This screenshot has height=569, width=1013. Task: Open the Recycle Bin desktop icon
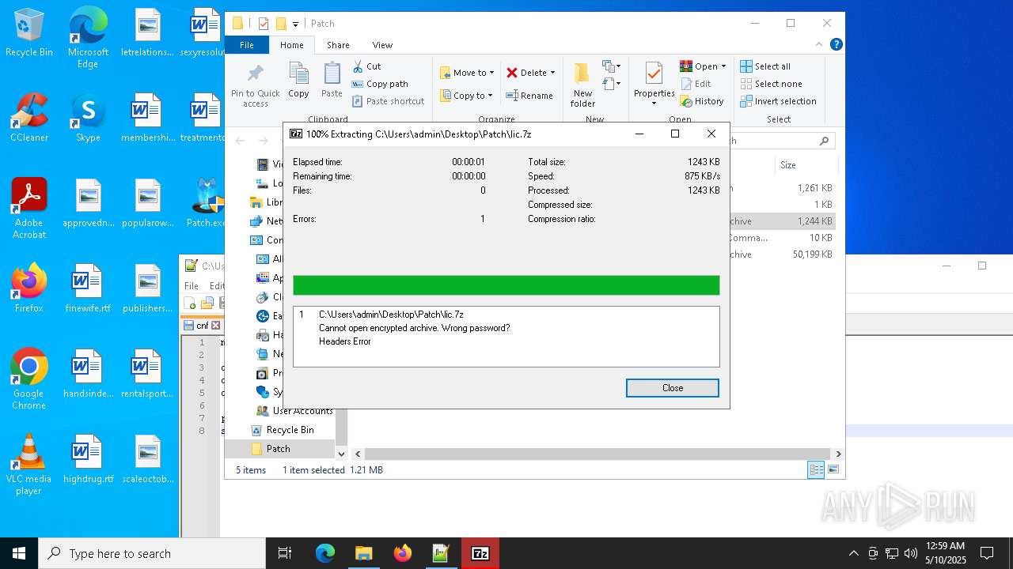point(28,33)
